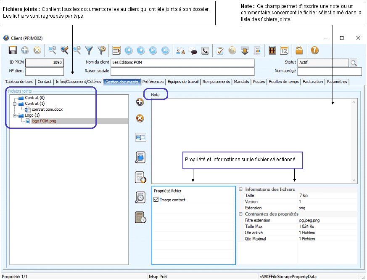Collapse the Contrat (1) folder node
This screenshot has width=367, height=280.
15,104
